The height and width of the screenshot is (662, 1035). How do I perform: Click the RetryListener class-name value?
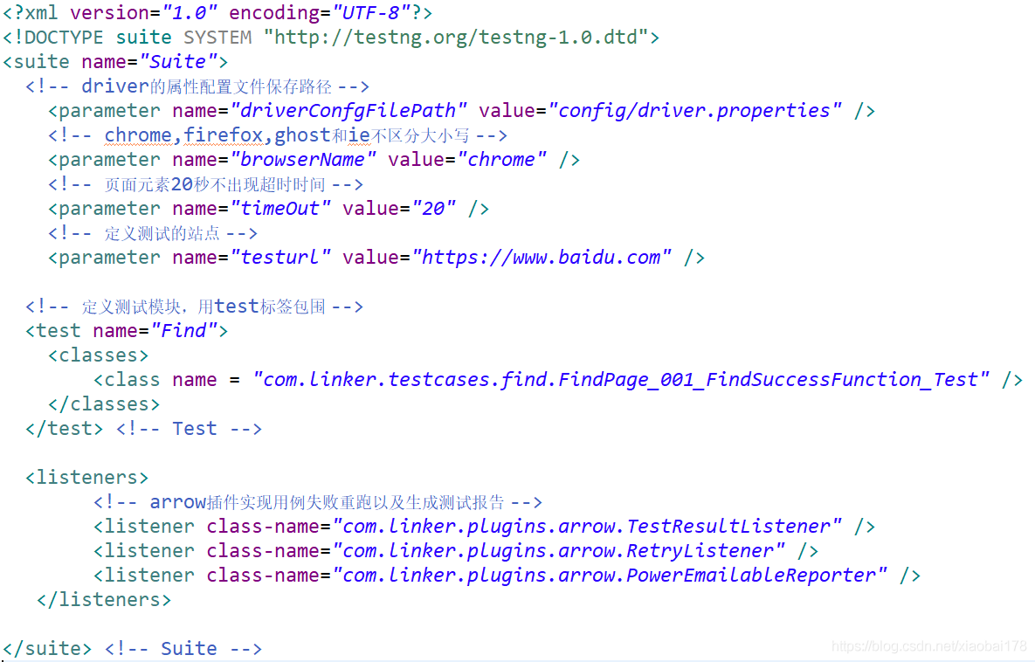(x=559, y=550)
